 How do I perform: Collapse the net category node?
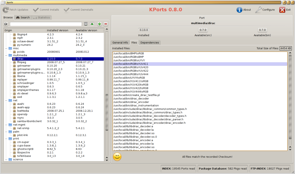6,100
